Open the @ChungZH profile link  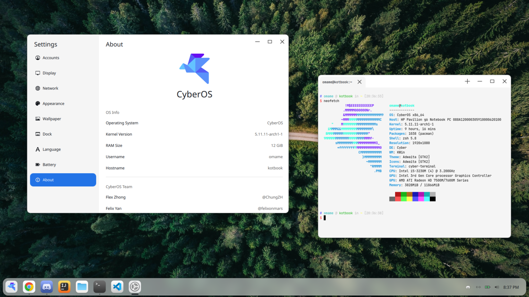272,197
